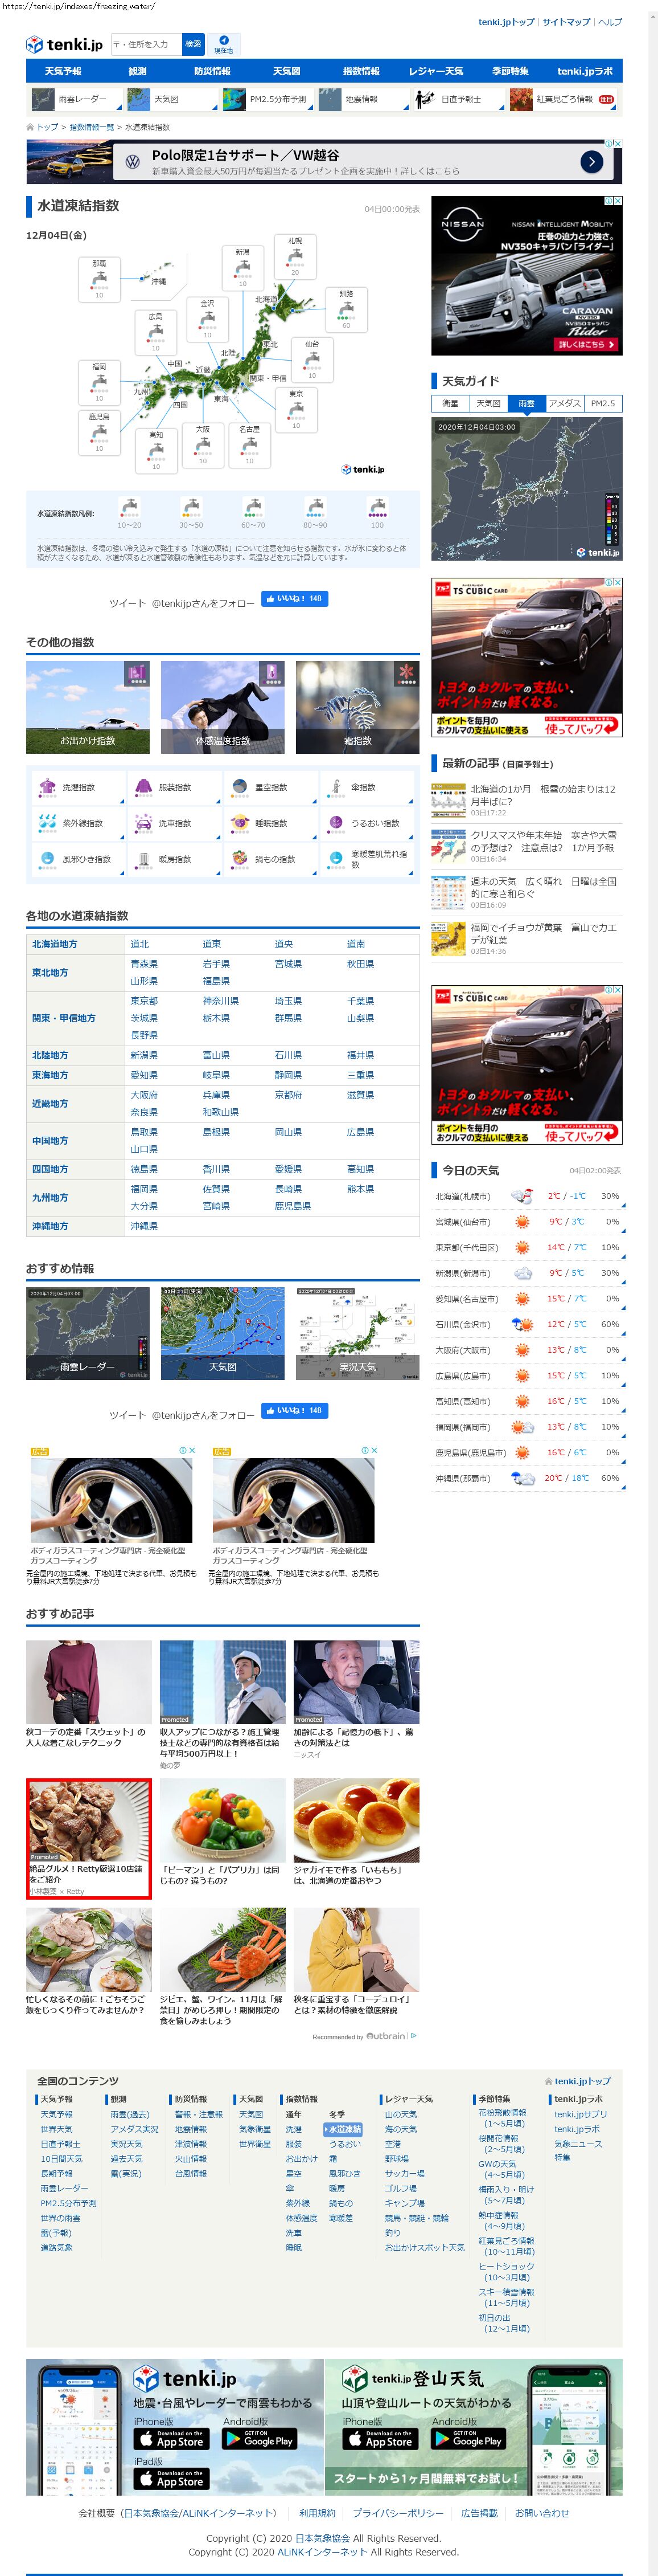Open the サイトマップ link at top
This screenshot has width=658, height=2576.
565,22
